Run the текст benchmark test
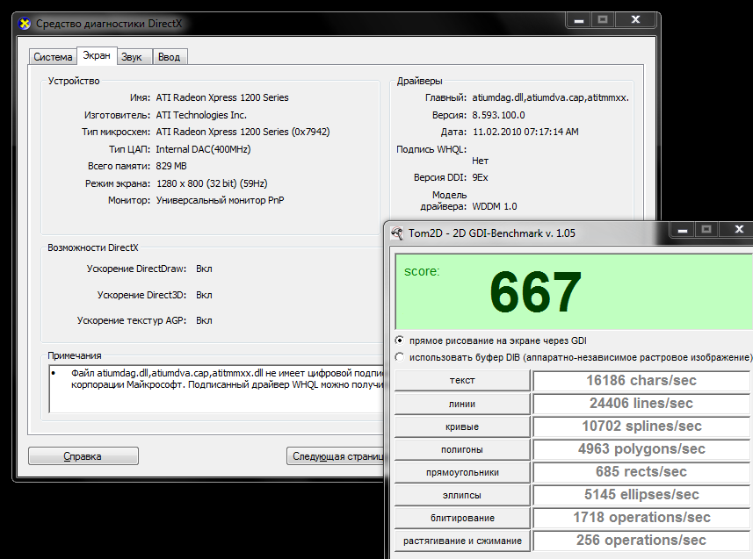Image resolution: width=753 pixels, height=559 pixels. (462, 381)
